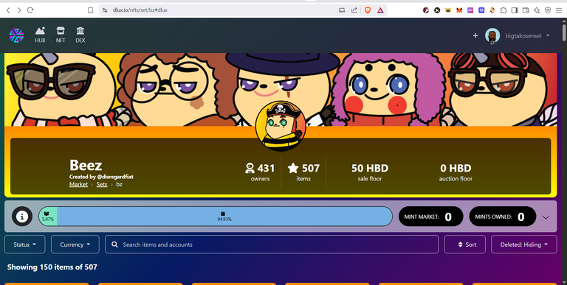This screenshot has height=285, width=567.
Task: Open the Status filter dropdown
Action: coord(25,244)
